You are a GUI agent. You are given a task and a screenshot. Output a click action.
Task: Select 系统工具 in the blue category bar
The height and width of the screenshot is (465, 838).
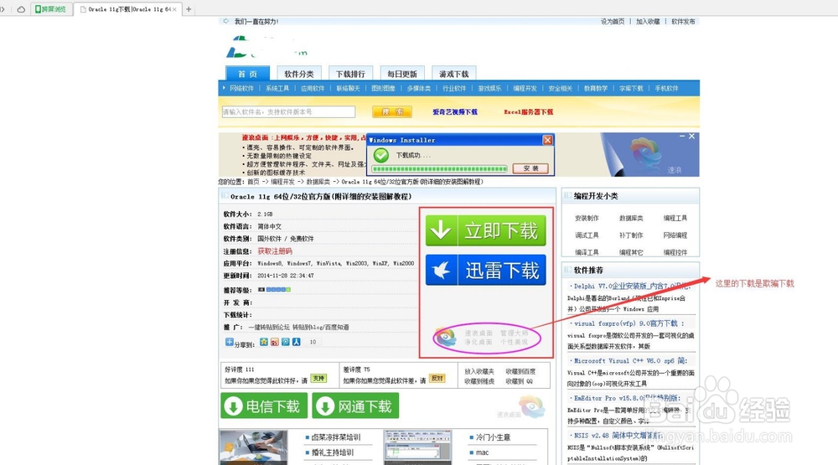[277, 88]
